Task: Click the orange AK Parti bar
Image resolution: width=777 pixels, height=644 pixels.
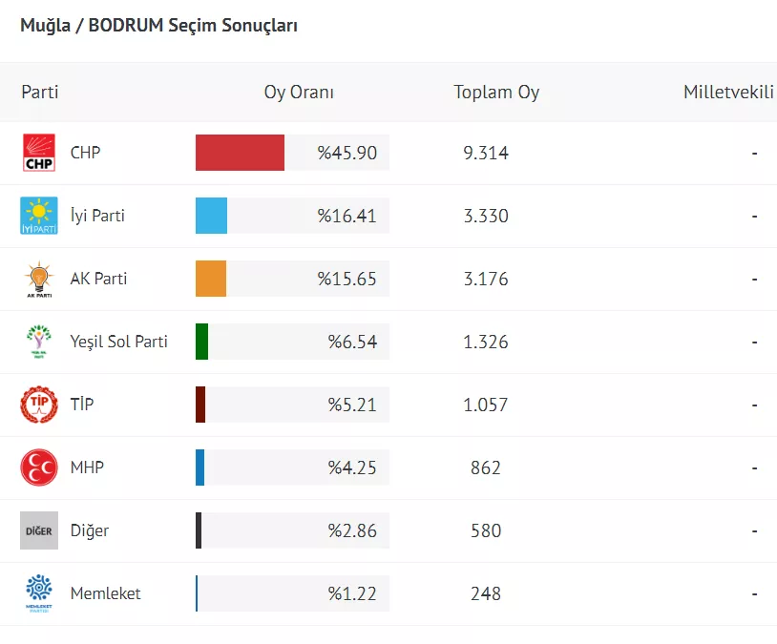Action: [211, 279]
